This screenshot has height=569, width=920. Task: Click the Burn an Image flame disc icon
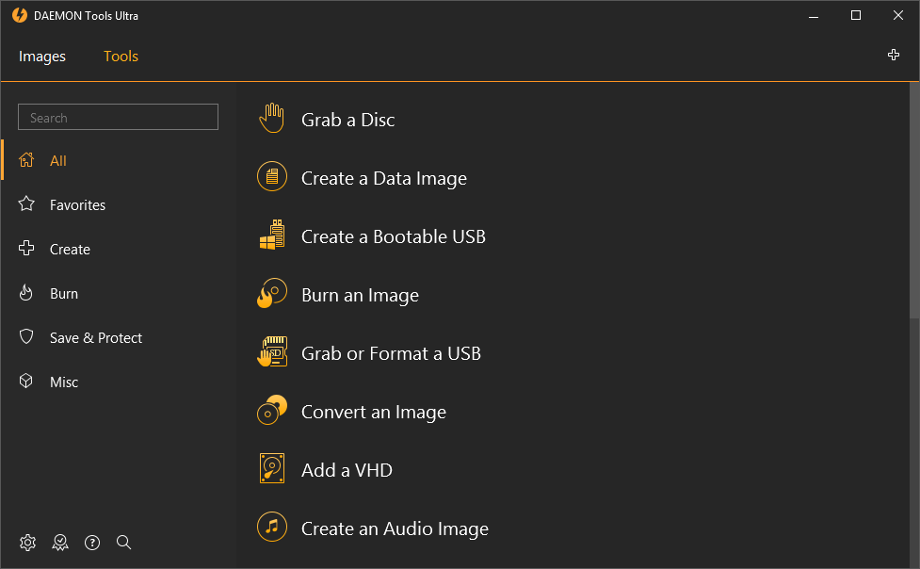[x=272, y=293]
